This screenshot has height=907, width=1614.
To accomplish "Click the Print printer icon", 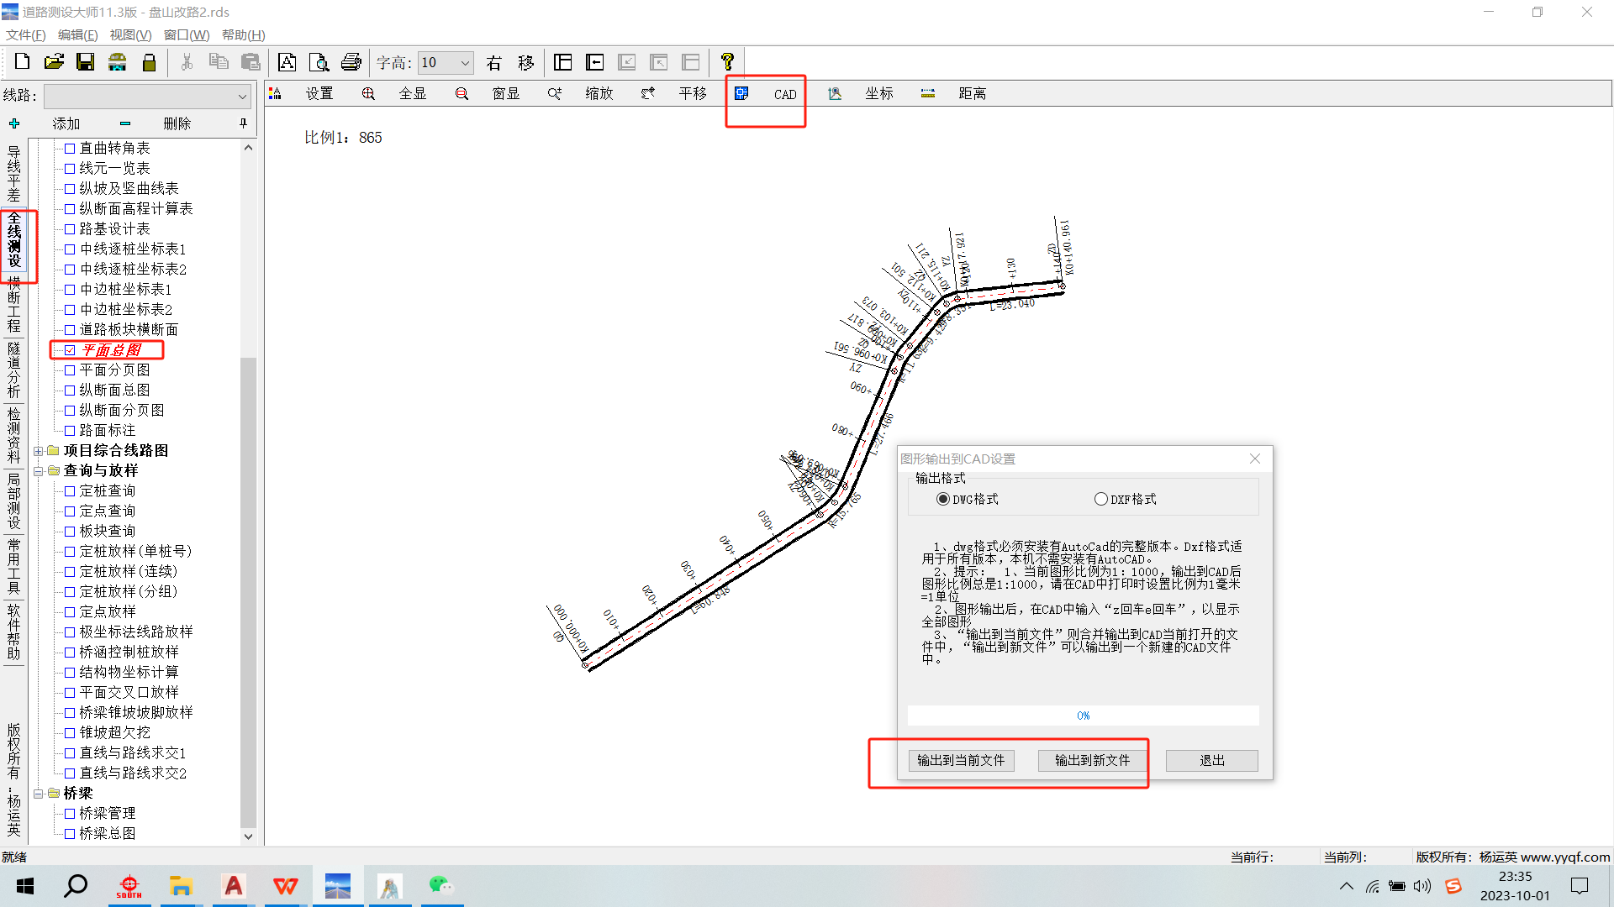I will pyautogui.click(x=351, y=62).
